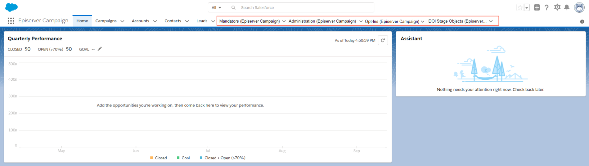This screenshot has width=589, height=166.
Task: Expand the Accounts tab chevron
Action: click(155, 21)
